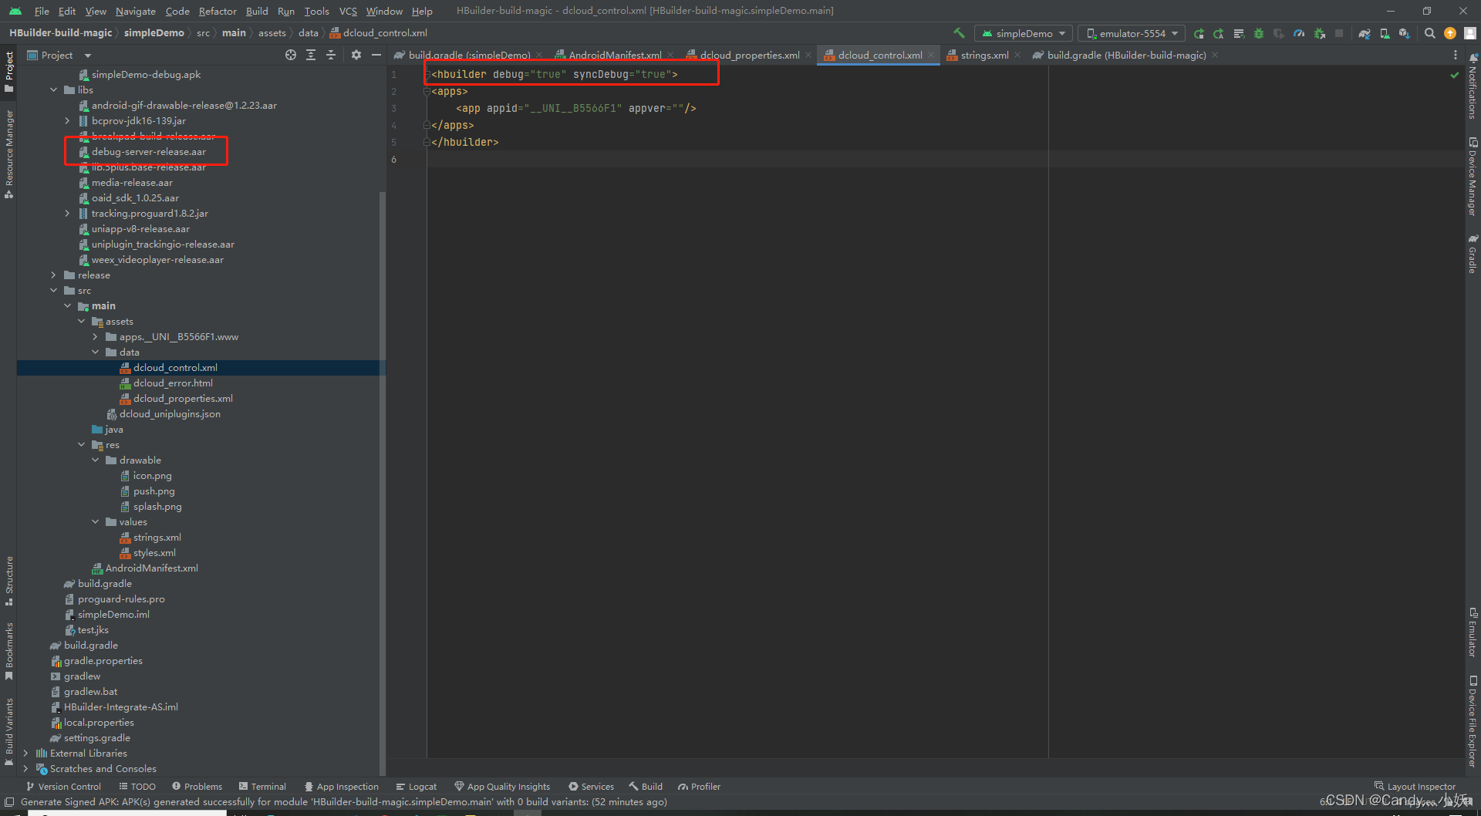Open the Emulator side panel

[1473, 632]
